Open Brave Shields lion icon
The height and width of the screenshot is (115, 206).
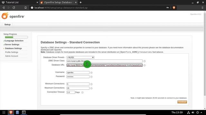(174, 8)
